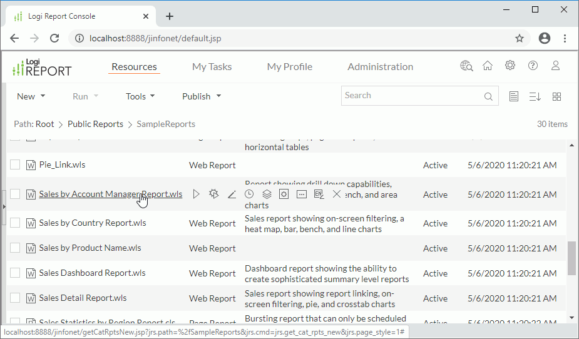Go to the Home icon in header

tap(488, 66)
